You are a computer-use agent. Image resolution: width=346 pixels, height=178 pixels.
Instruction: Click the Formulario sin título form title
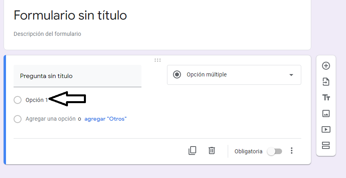pos(70,16)
